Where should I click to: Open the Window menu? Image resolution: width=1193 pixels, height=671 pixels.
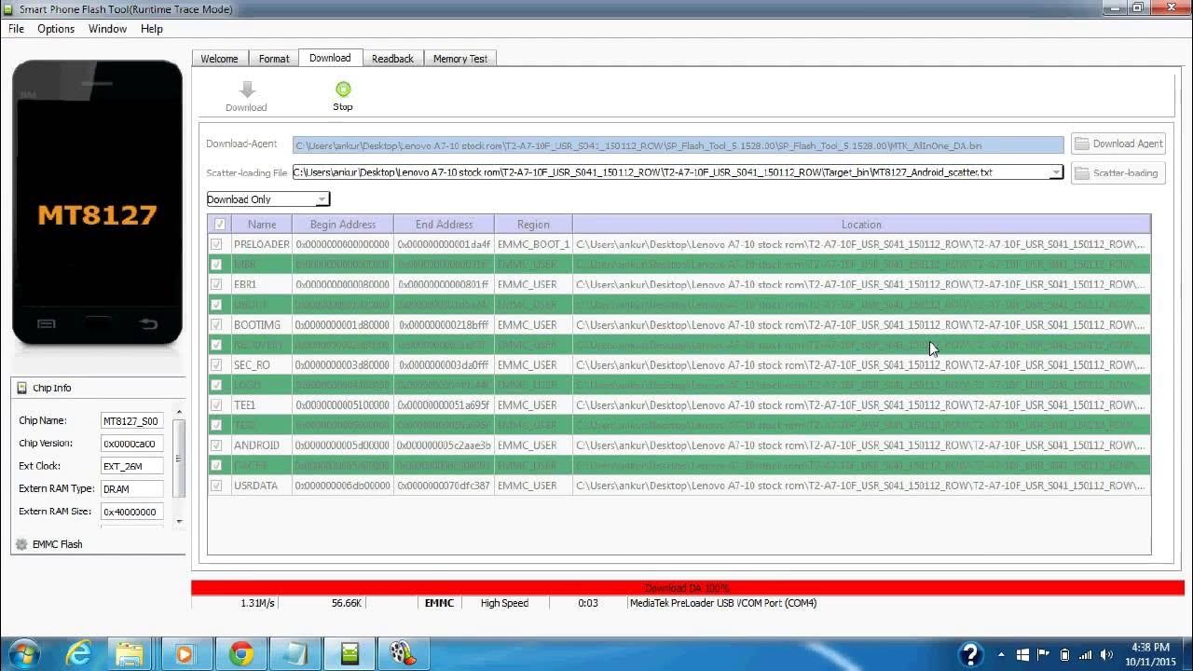107,29
